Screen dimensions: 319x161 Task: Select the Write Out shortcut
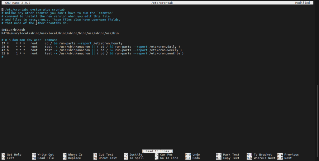coord(45,154)
